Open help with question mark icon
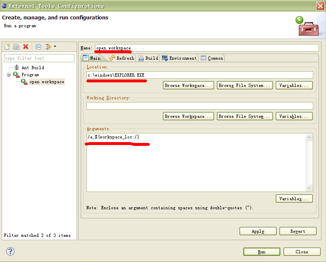The width and height of the screenshot is (326, 262). coord(10,251)
